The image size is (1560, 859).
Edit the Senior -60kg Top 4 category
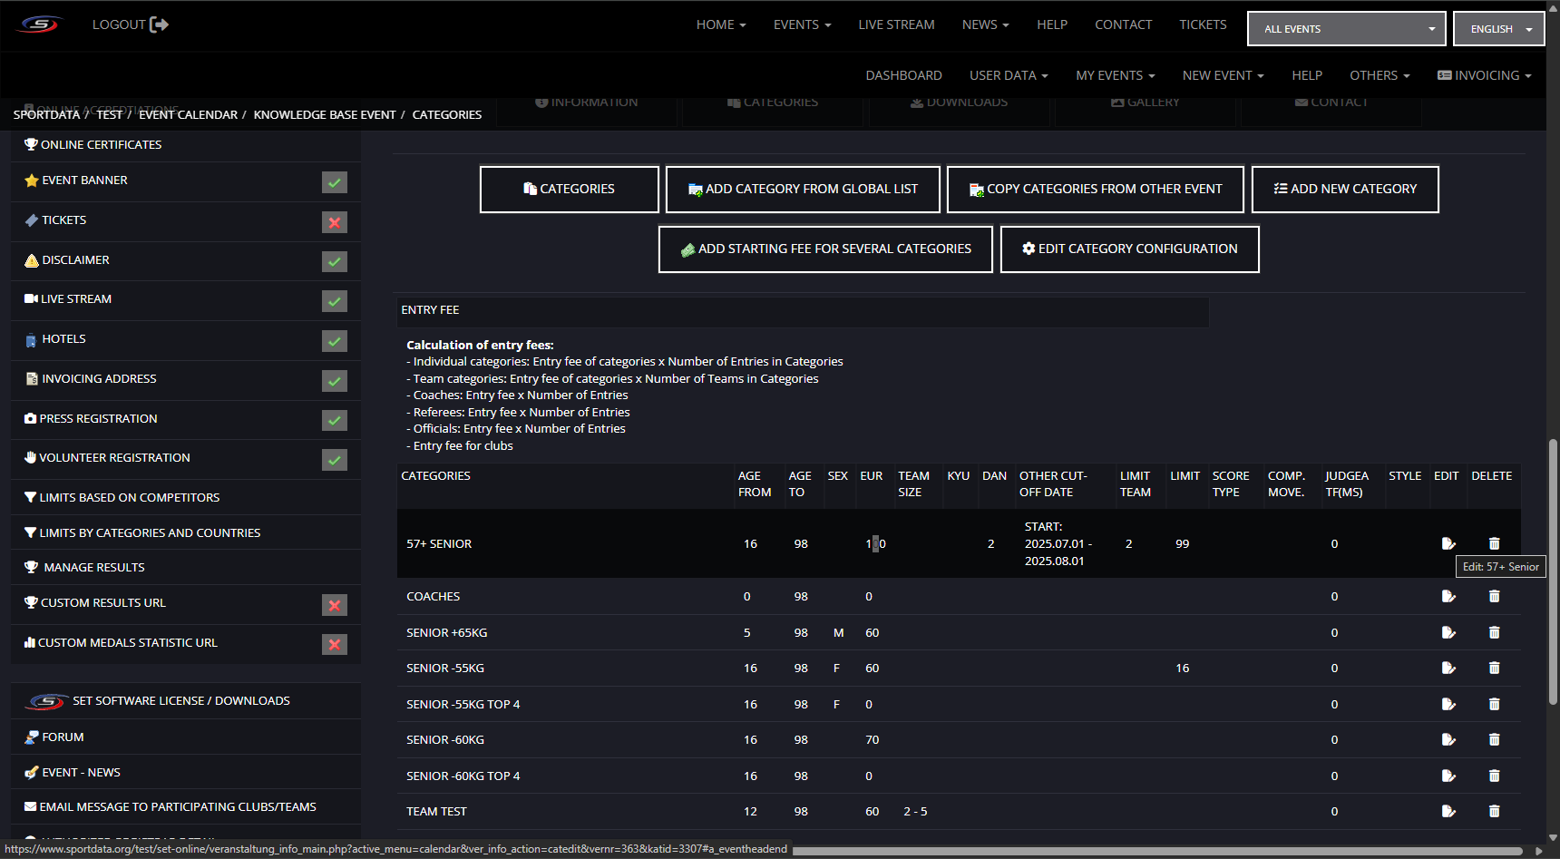tap(1448, 776)
